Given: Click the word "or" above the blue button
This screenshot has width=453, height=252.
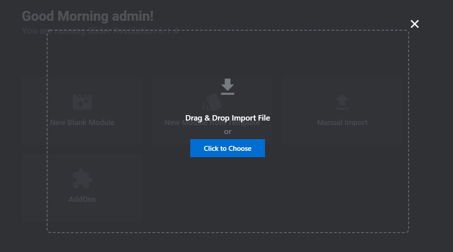Looking at the screenshot, I should (x=227, y=132).
